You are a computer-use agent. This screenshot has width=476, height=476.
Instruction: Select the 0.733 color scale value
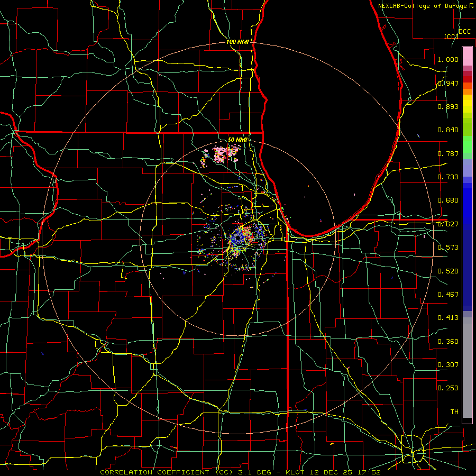(448, 177)
